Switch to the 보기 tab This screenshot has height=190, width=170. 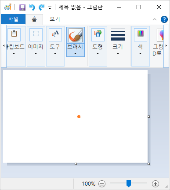pos(55,19)
